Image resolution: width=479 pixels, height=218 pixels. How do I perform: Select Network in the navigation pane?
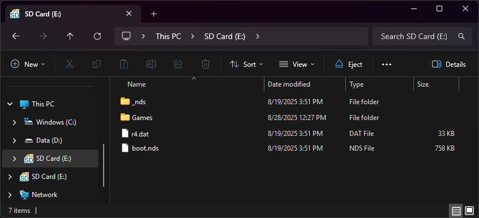point(44,195)
